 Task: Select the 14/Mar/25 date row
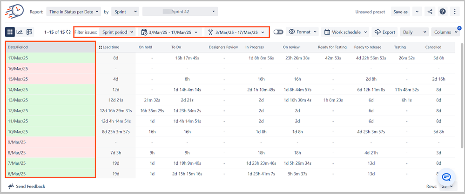pos(51,90)
